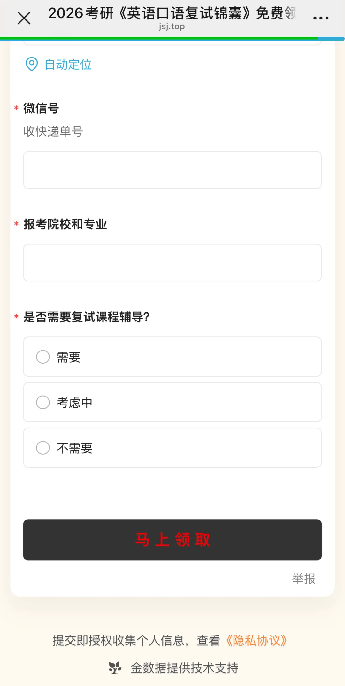Select the 不需要 radio button
The width and height of the screenshot is (345, 686).
[43, 448]
